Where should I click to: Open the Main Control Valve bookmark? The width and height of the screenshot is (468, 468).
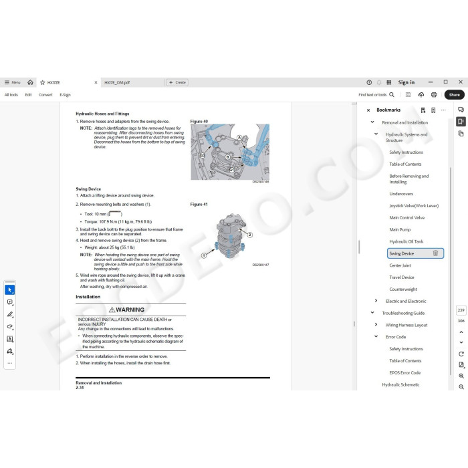406,217
